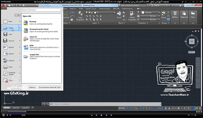Click the Clean Screen icon in status bar

[196, 108]
